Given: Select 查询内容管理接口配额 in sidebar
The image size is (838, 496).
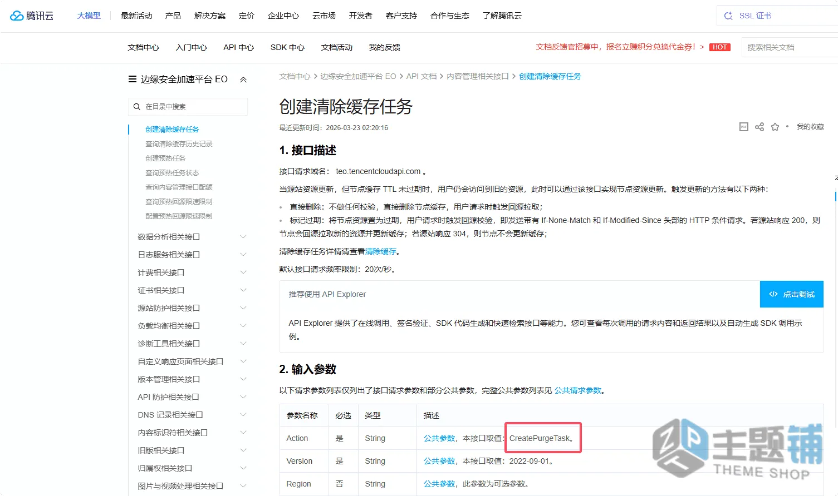Looking at the screenshot, I should [x=179, y=187].
